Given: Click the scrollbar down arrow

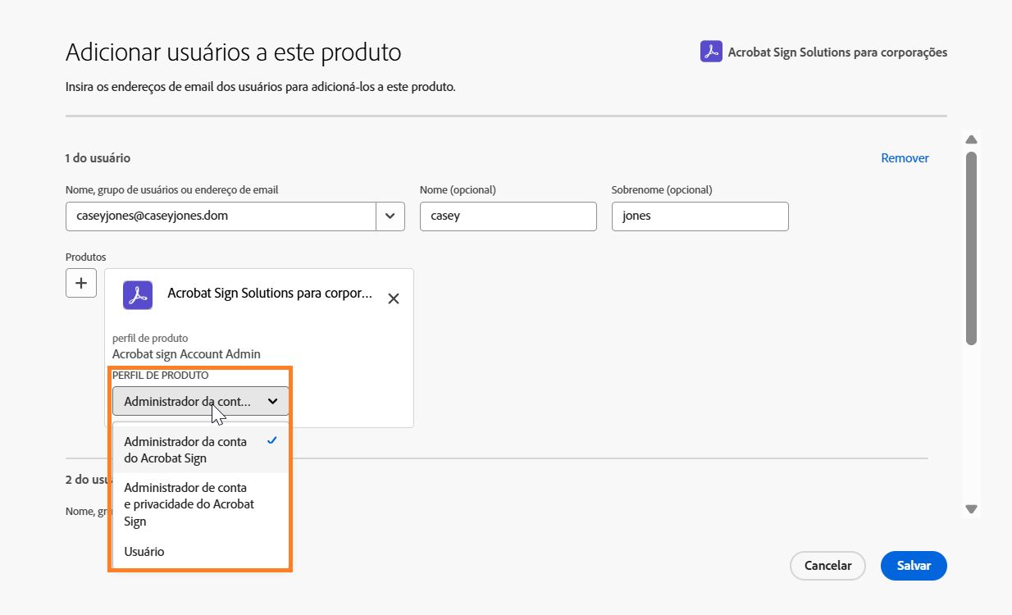Looking at the screenshot, I should pos(971,509).
